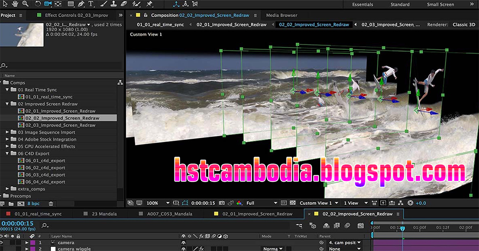
Task: Select the Pen tool
Action: pos(81,4)
